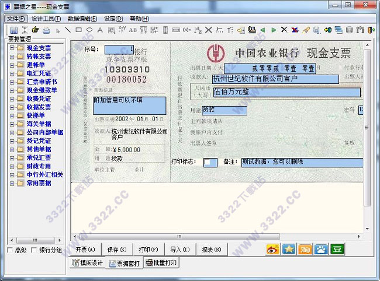The height and width of the screenshot is (281, 380).
Task: Click the X=Y formula toolbar icon
Action: click(122, 30)
